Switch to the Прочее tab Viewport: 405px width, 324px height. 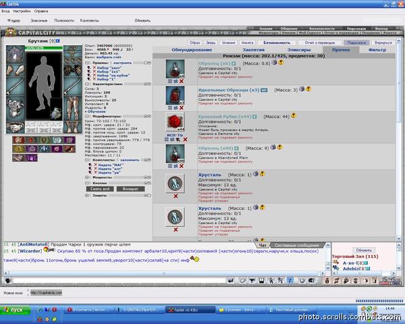[x=341, y=50]
